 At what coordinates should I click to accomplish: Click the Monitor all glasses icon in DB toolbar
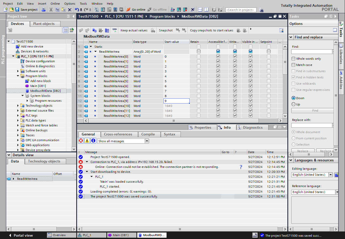point(115,30)
